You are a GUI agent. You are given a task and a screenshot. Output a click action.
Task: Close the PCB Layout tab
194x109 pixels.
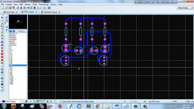[x=36, y=12]
